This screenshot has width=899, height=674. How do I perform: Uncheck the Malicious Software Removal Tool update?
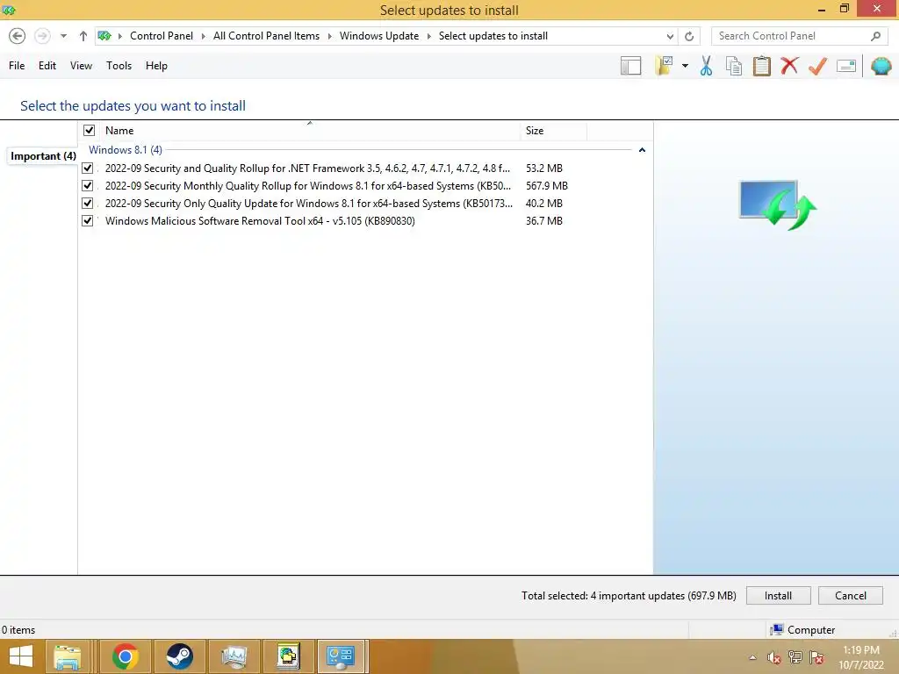click(x=87, y=220)
